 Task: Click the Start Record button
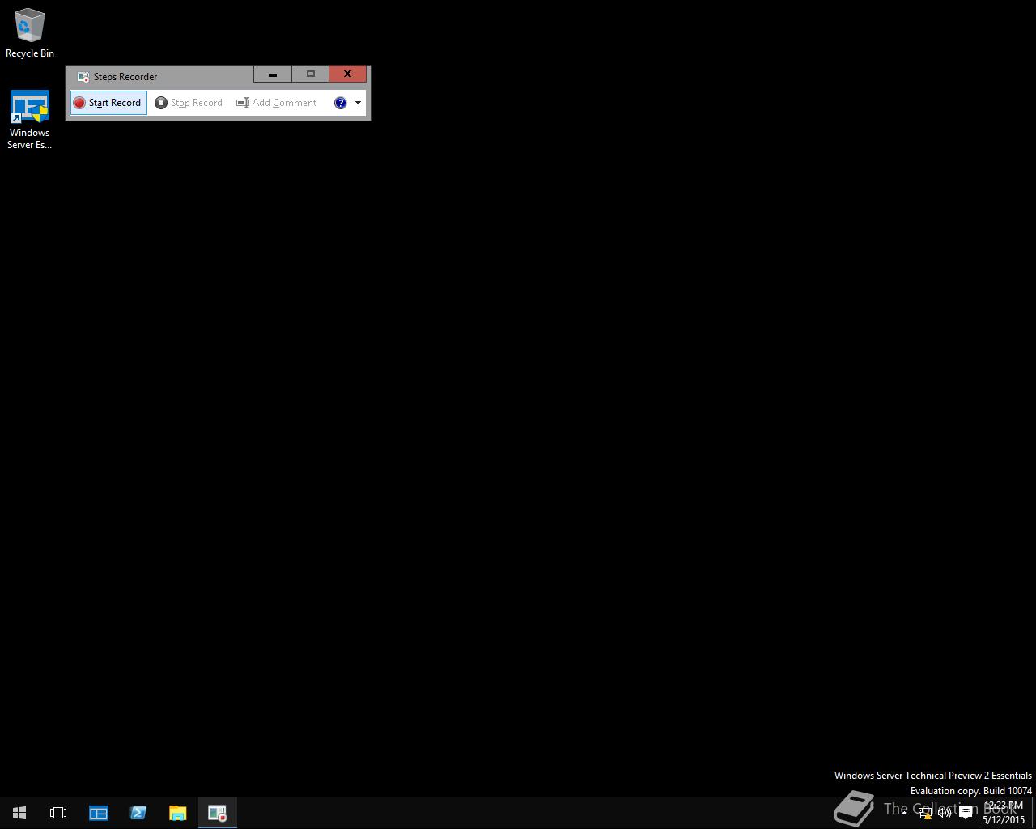pos(108,103)
